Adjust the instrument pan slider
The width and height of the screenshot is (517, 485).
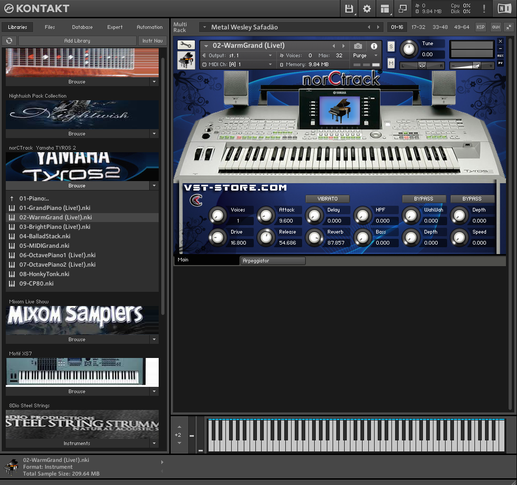tap(422, 66)
